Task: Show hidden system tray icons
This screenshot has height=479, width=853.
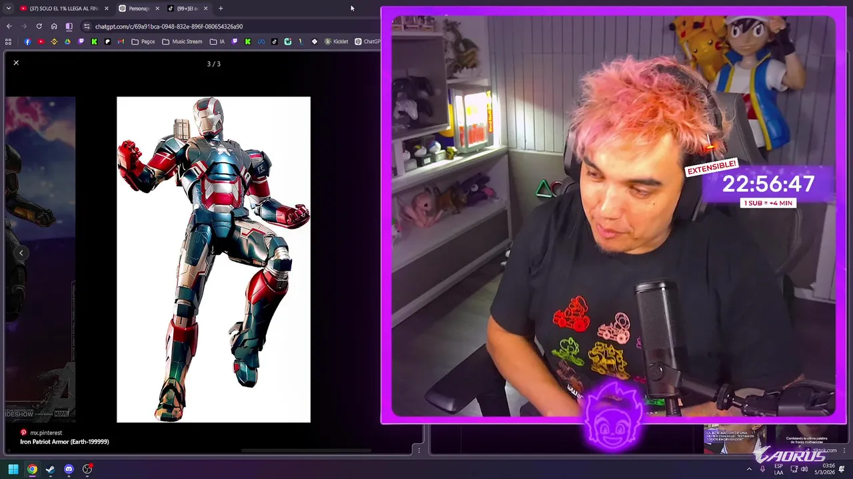Action: point(749,469)
